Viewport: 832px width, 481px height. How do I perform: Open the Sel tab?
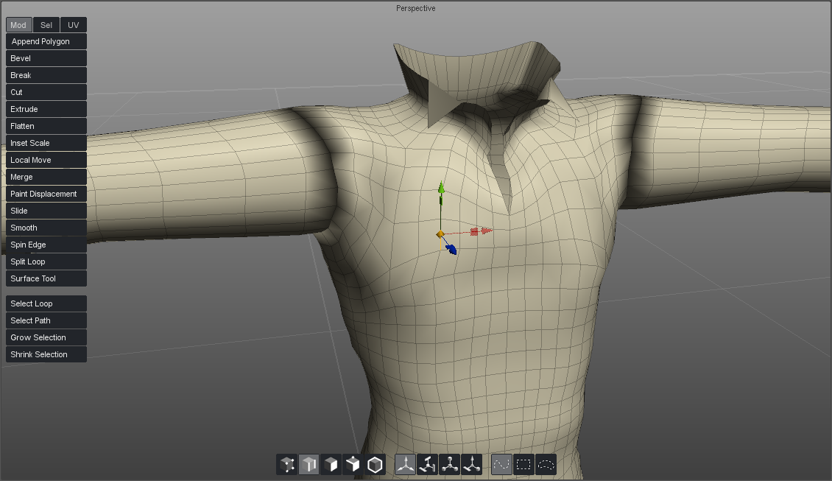coord(46,25)
